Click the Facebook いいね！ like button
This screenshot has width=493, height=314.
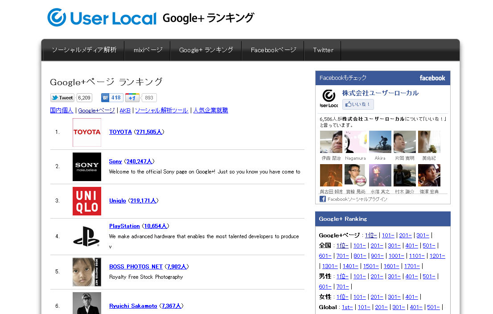coord(358,104)
